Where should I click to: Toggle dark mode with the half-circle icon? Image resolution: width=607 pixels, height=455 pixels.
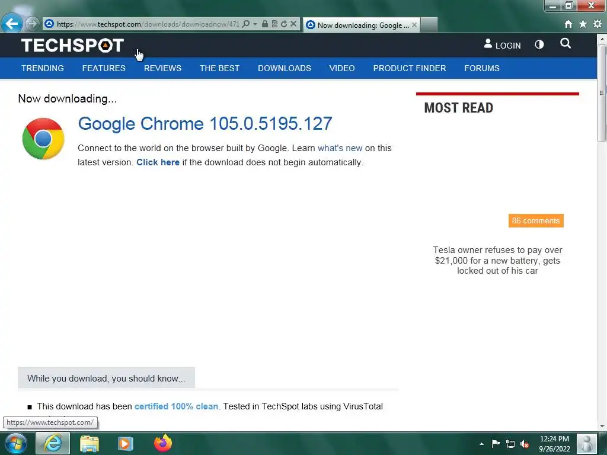click(x=539, y=44)
